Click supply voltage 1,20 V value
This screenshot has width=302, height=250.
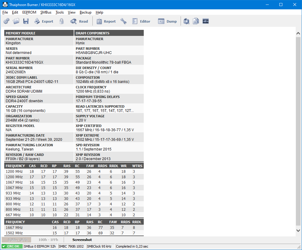point(81,120)
